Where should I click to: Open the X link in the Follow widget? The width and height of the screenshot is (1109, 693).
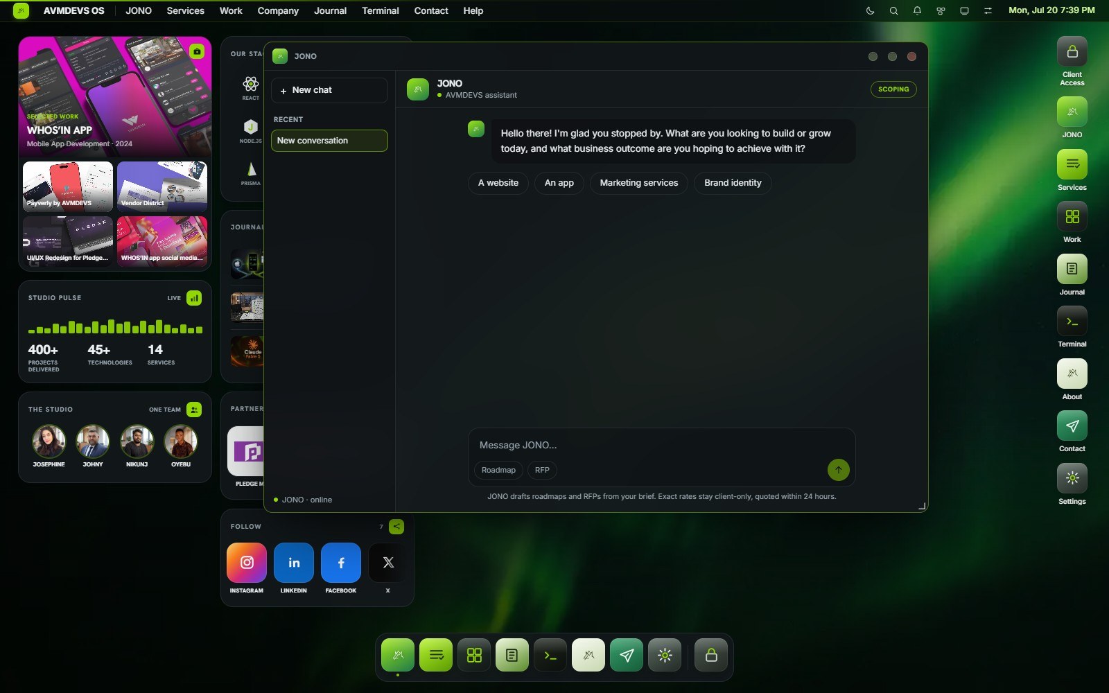388,563
